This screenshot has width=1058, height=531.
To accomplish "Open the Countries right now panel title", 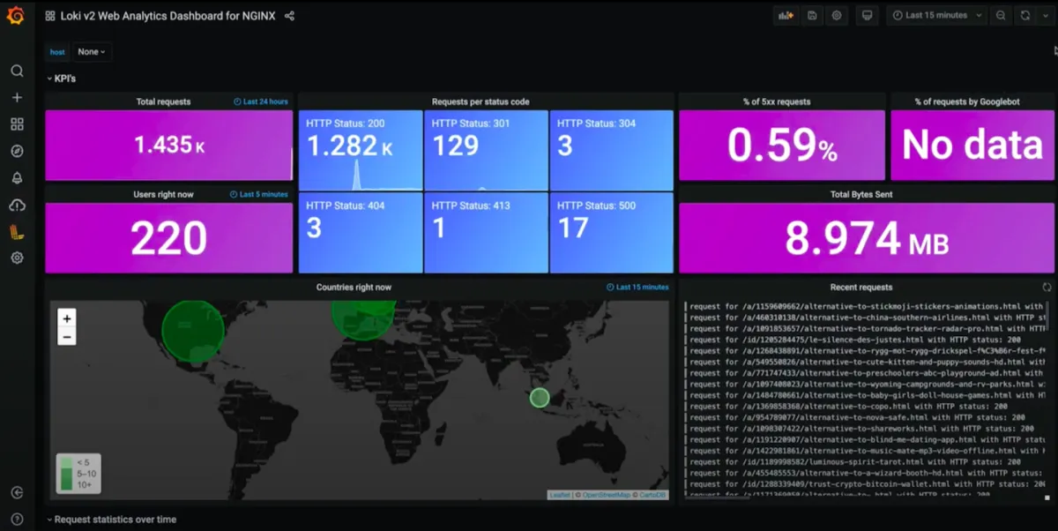I will click(354, 288).
